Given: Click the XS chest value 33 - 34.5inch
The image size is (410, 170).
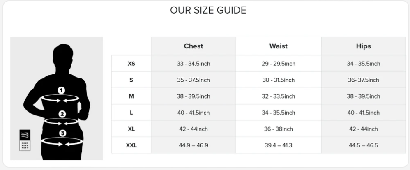Looking at the screenshot, I should click(193, 64).
